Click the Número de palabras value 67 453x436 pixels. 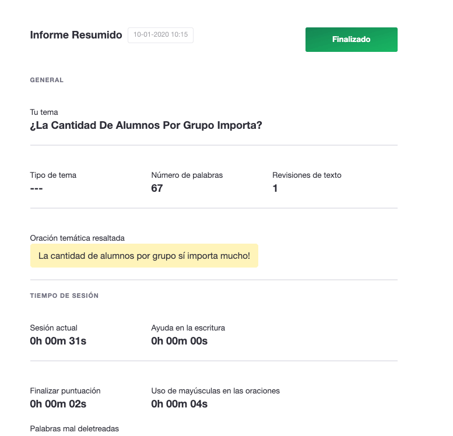pyautogui.click(x=157, y=188)
